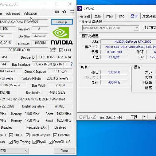Click the Die Size 445 mm² value

[x=40, y=36]
